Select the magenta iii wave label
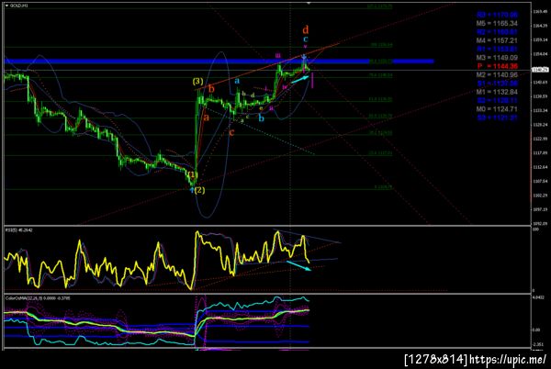 point(277,55)
